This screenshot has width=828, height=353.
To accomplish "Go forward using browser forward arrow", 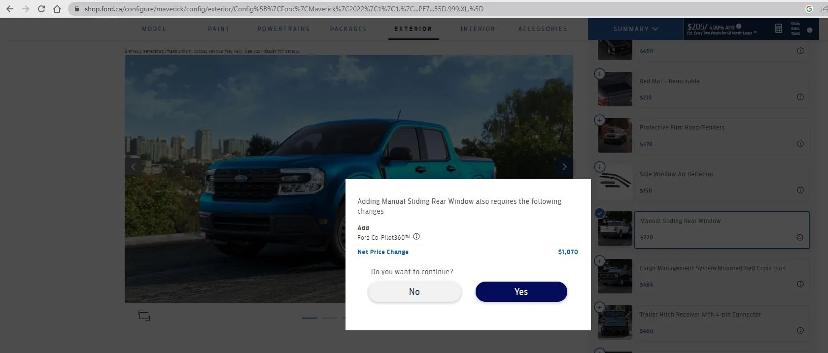I will pyautogui.click(x=26, y=9).
